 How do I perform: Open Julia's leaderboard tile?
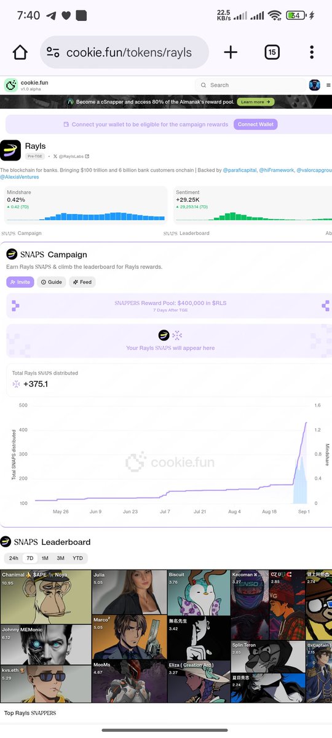tap(129, 592)
